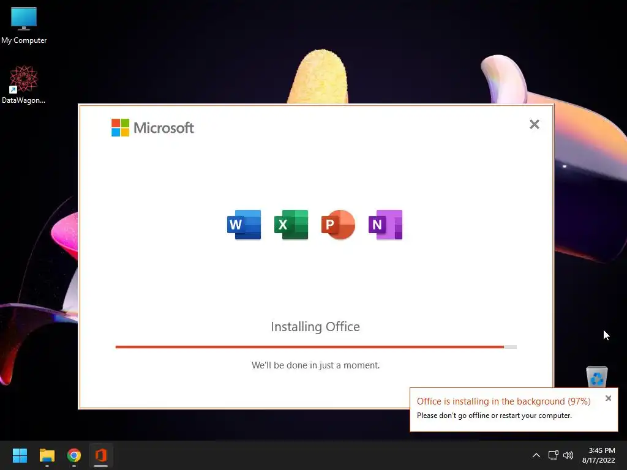
Task: Click the PowerPoint icon in installer
Action: [338, 225]
